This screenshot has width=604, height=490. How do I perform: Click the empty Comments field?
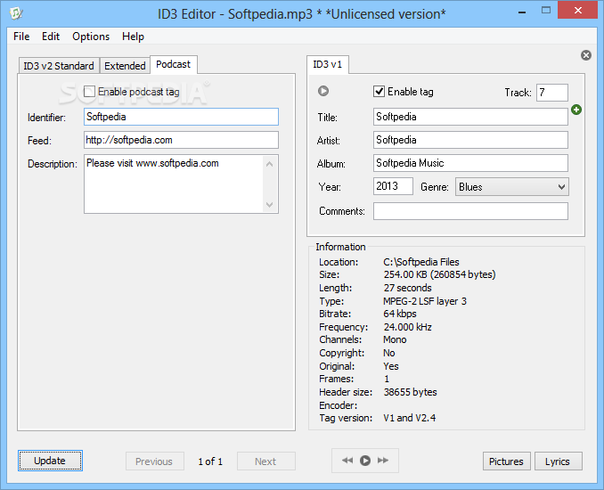point(470,211)
